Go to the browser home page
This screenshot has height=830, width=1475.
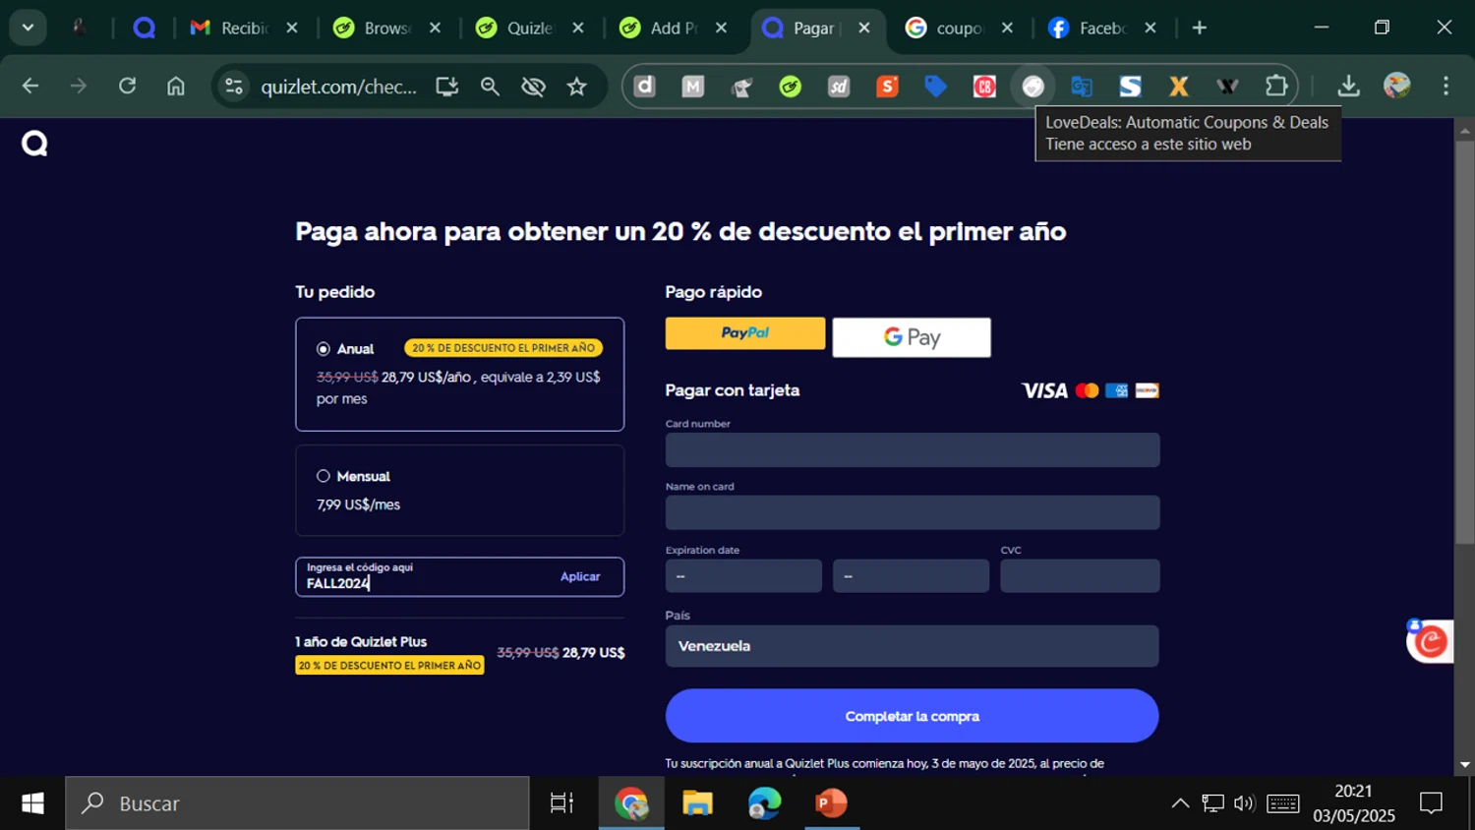(x=176, y=87)
